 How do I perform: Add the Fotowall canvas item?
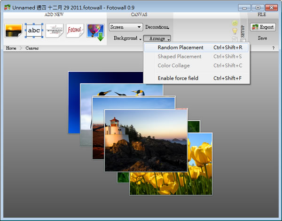point(75,31)
